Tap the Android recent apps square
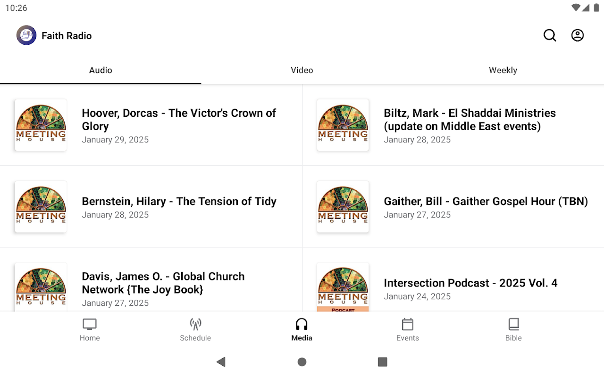 click(x=383, y=362)
